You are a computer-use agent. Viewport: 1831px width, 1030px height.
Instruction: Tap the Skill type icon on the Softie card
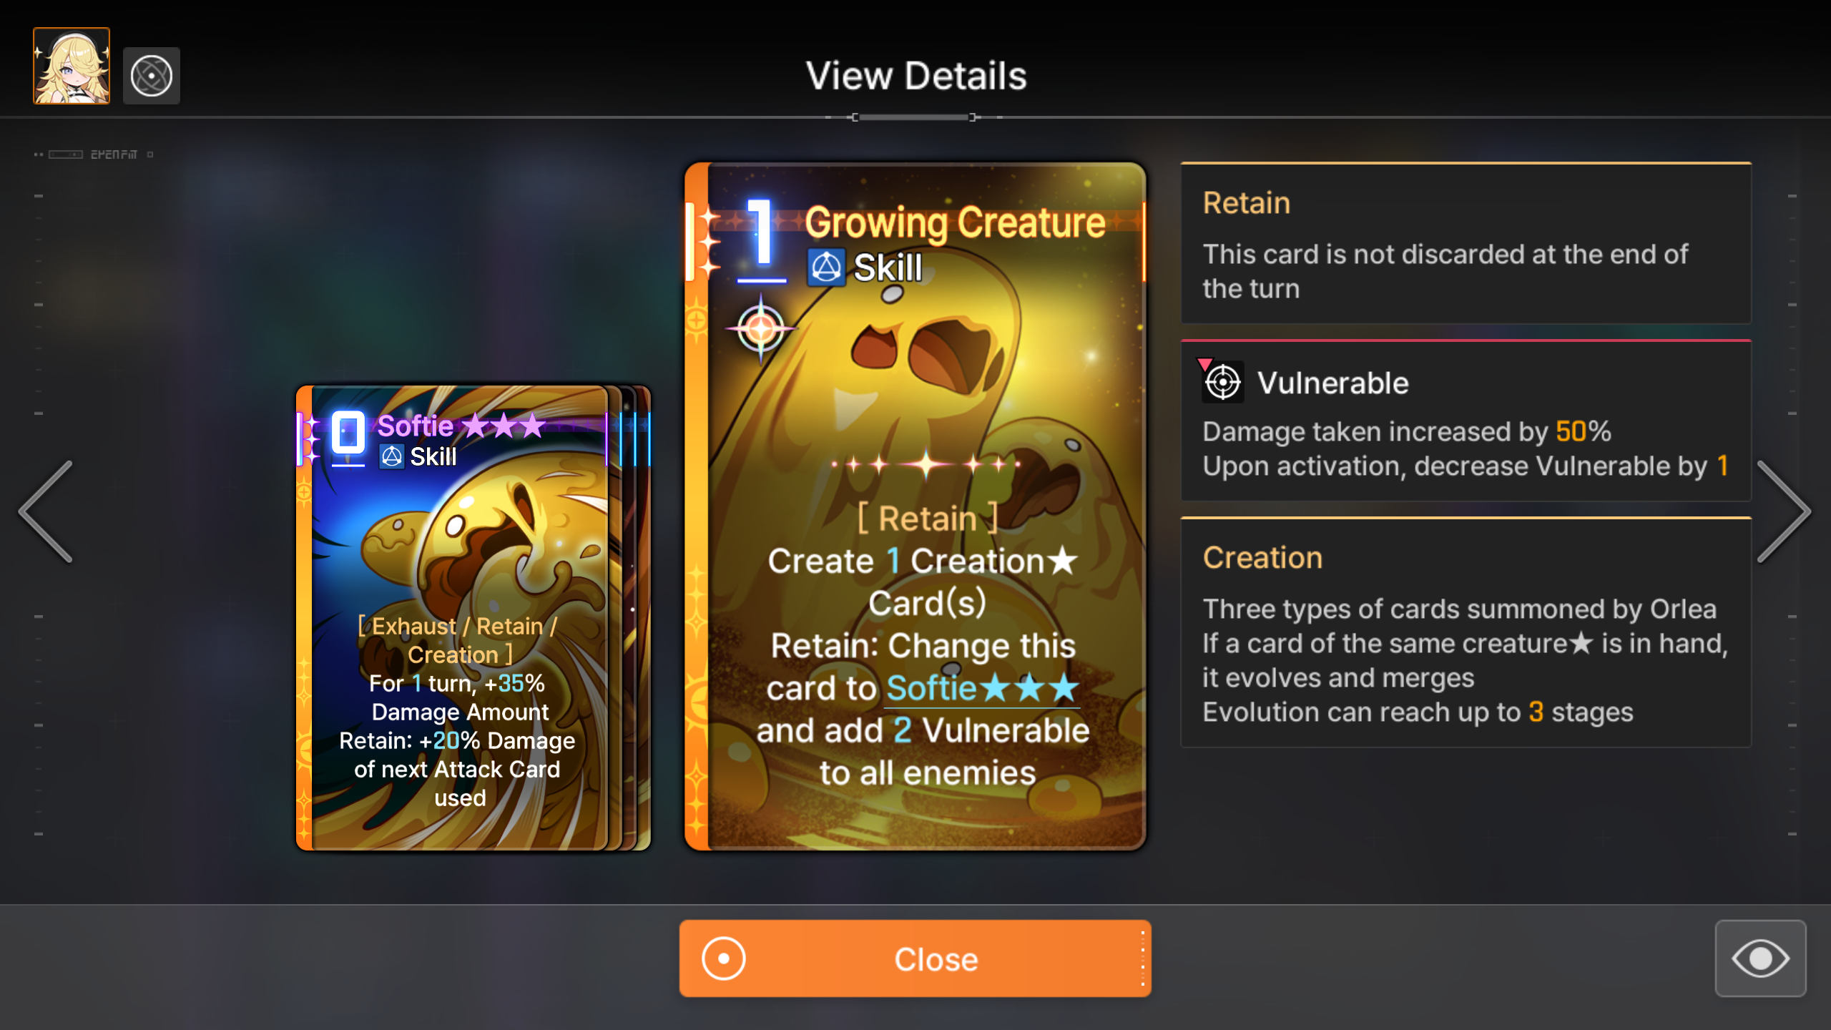[x=391, y=456]
